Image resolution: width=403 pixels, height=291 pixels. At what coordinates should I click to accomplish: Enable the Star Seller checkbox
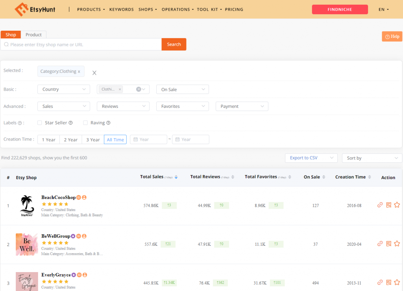pos(39,123)
